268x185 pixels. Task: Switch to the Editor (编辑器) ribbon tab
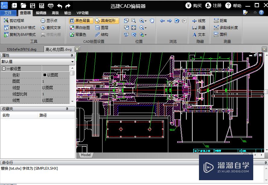[x=41, y=13]
